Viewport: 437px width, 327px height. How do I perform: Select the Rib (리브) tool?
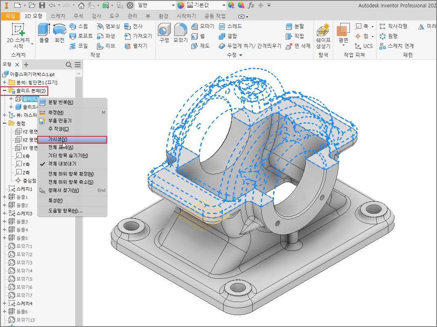(106, 46)
